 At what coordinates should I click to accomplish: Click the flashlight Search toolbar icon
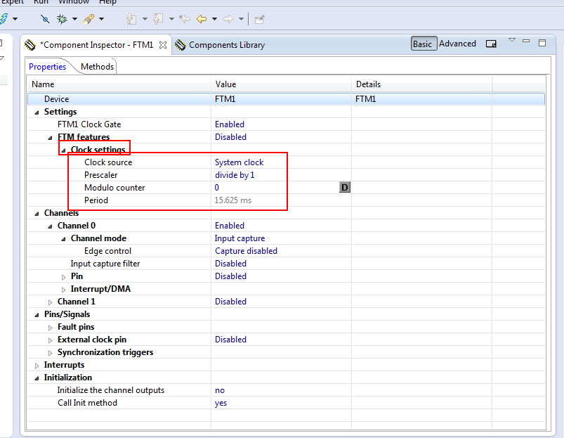(88, 19)
